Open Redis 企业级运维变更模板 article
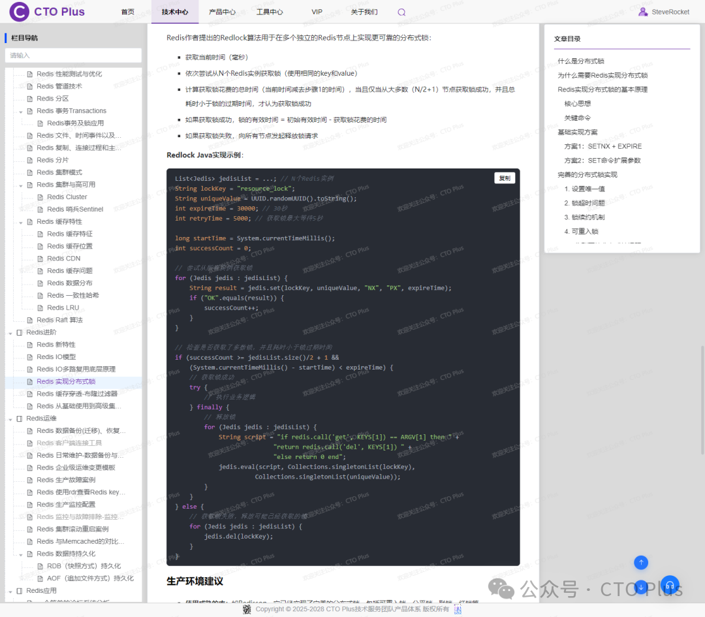Image resolution: width=705 pixels, height=617 pixels. [x=76, y=467]
